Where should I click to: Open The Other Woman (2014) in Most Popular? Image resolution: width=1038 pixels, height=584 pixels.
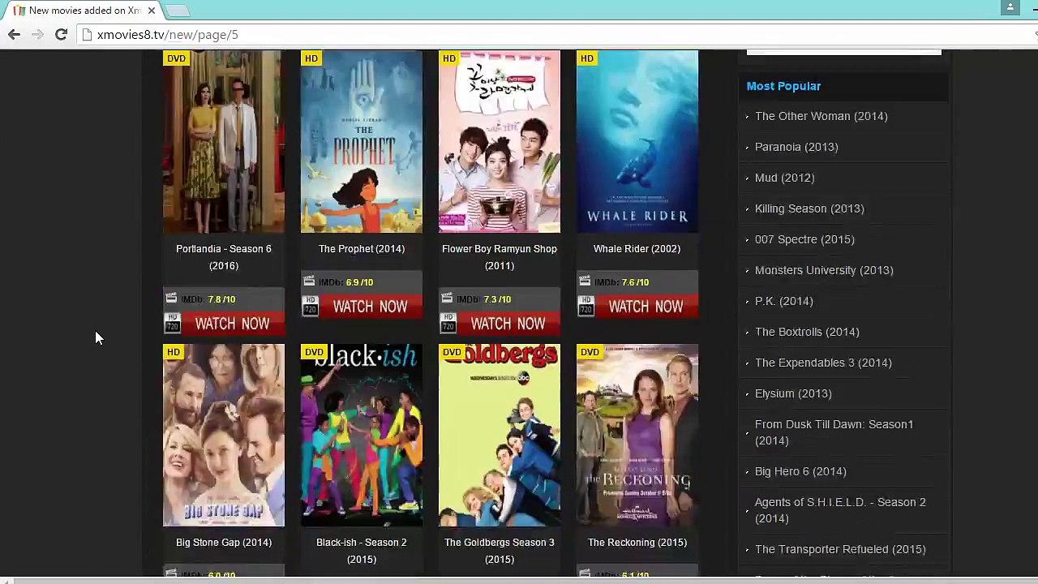pos(821,116)
